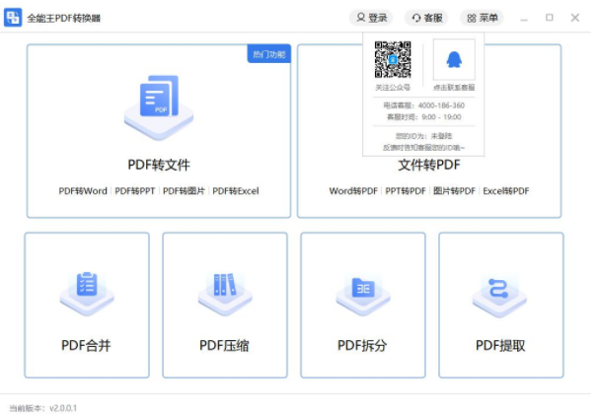The height and width of the screenshot is (416, 600).
Task: Choose the PDF转图片 conversion option
Action: click(x=184, y=190)
